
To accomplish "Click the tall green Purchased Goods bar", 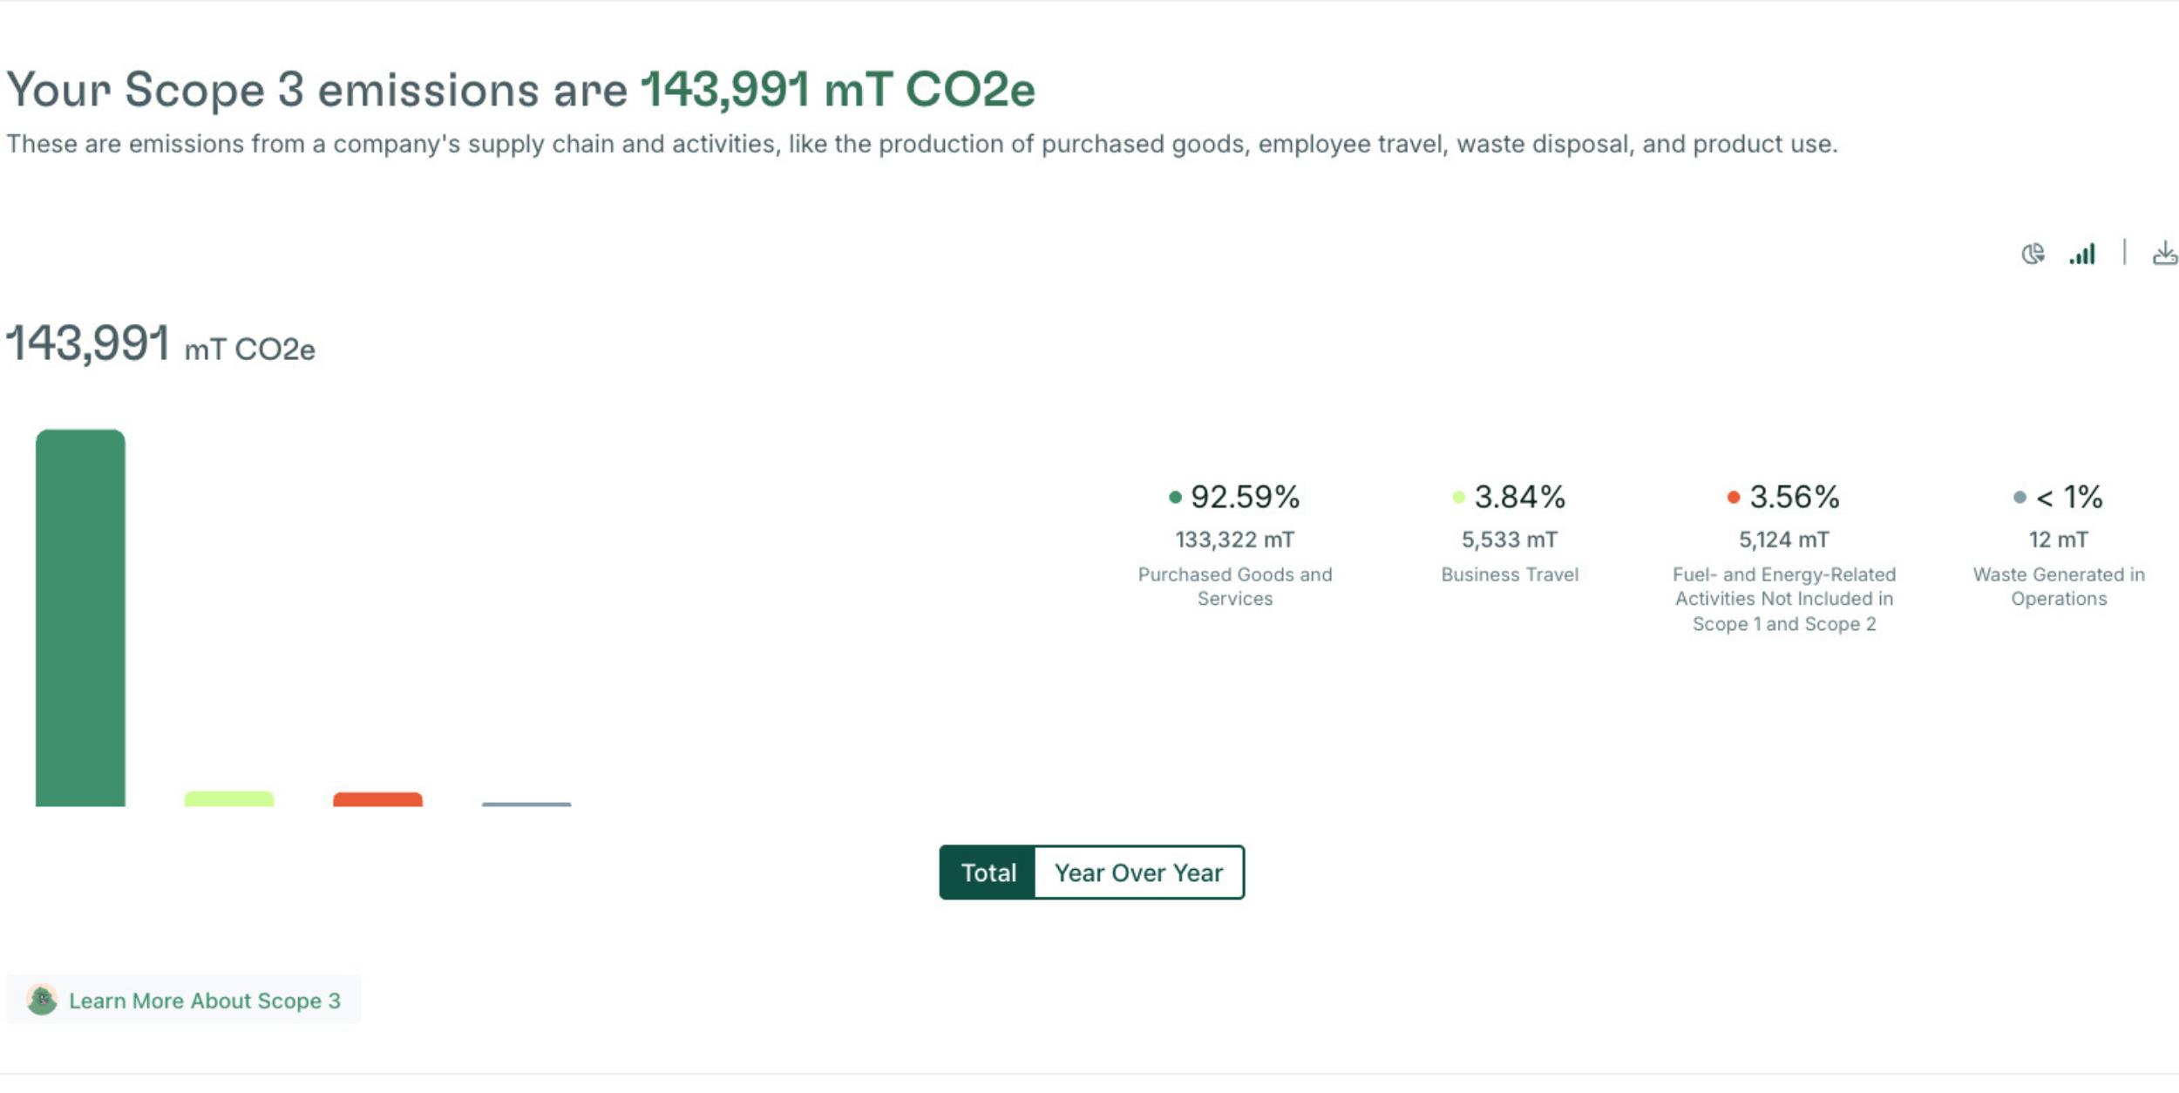I will 80,618.
